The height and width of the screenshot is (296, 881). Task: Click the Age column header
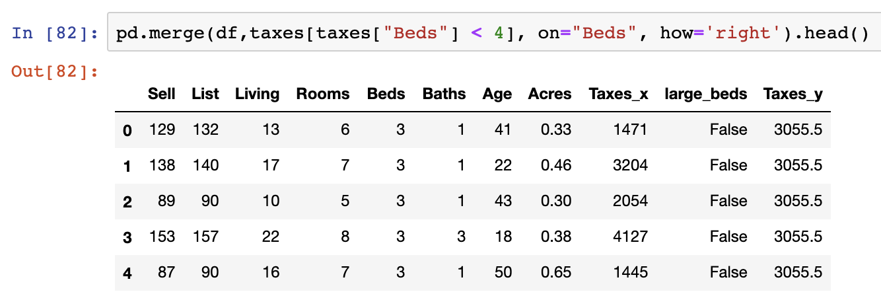pyautogui.click(x=497, y=94)
